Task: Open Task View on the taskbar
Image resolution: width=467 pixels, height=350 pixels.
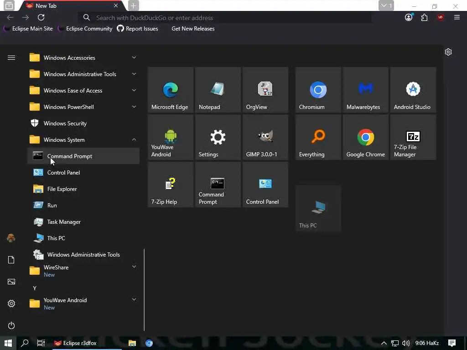Action: (41, 343)
